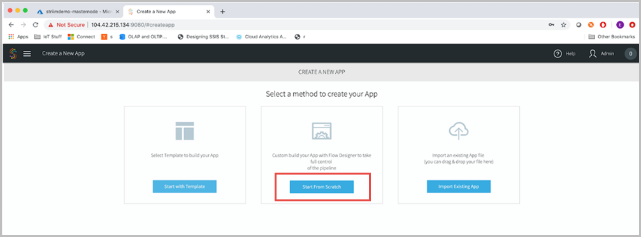This screenshot has width=641, height=237.
Task: Click Start with Template button
Action: pos(184,186)
